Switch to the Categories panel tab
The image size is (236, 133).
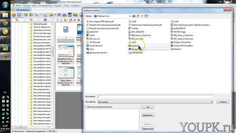(45, 20)
